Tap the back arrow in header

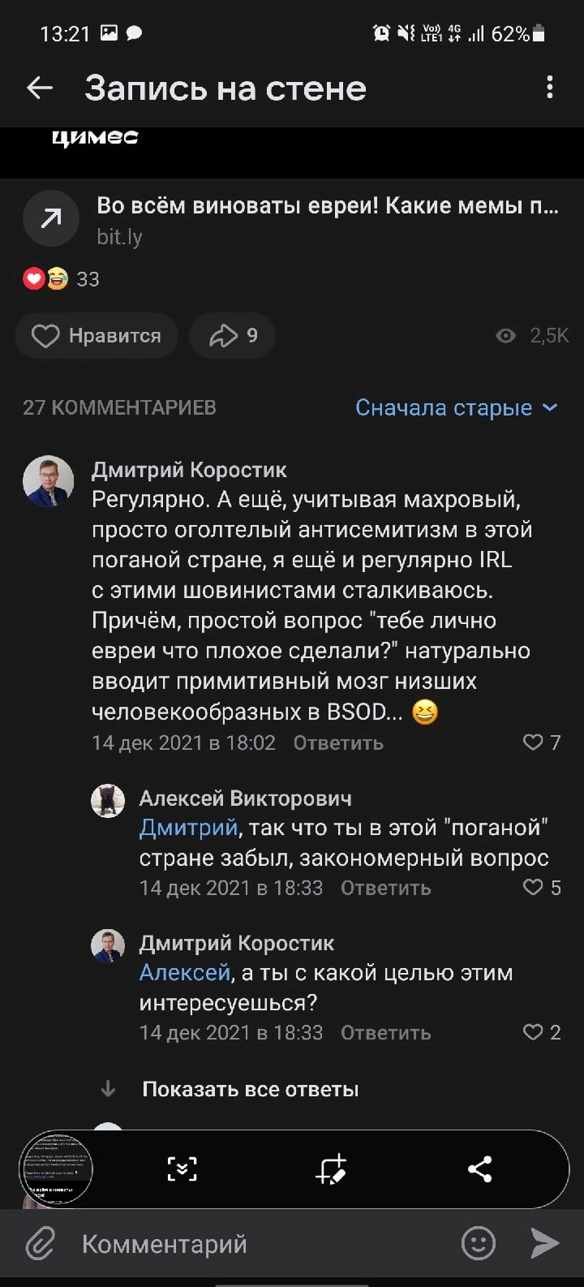[39, 88]
